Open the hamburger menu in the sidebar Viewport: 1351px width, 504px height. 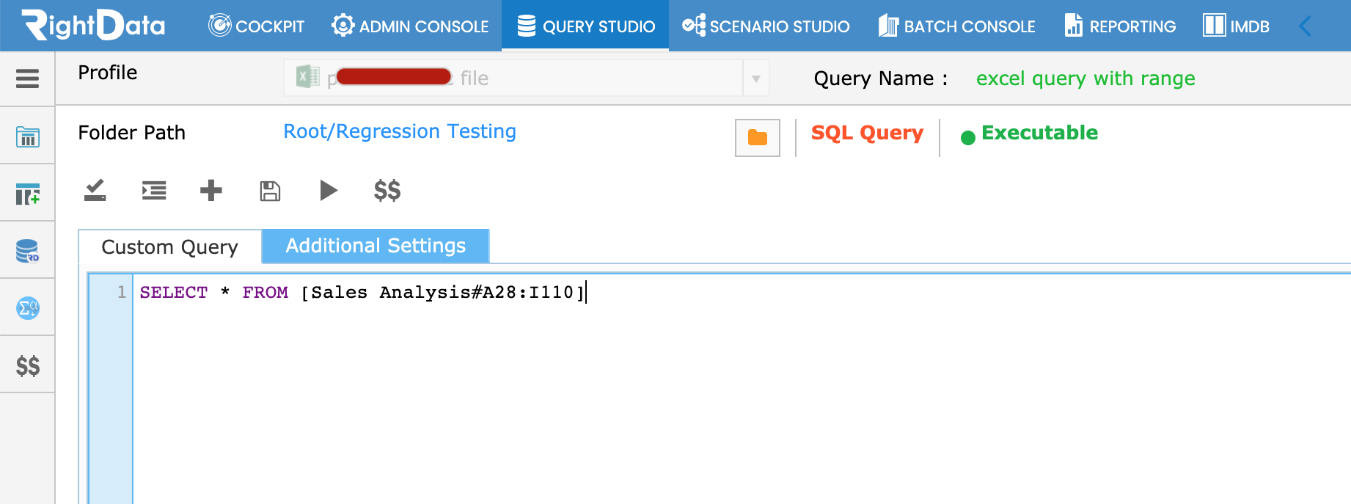pyautogui.click(x=27, y=78)
